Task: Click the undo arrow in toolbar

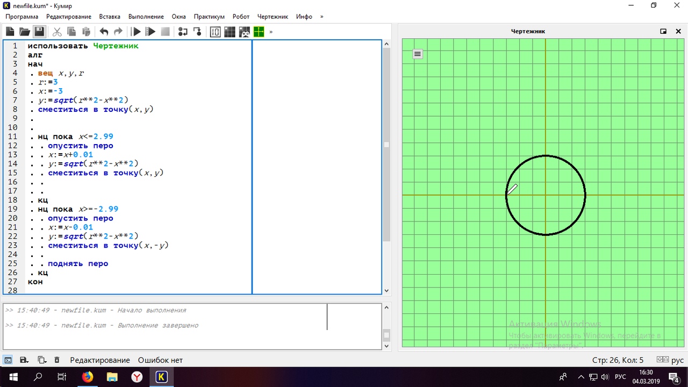Action: coord(104,32)
